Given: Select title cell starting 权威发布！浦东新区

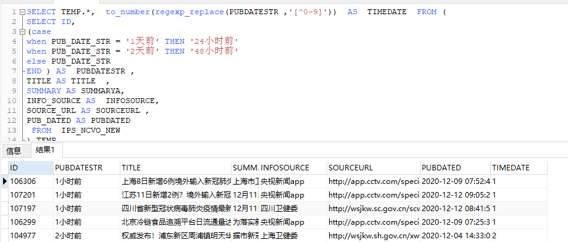Looking at the screenshot, I should click(175, 236).
